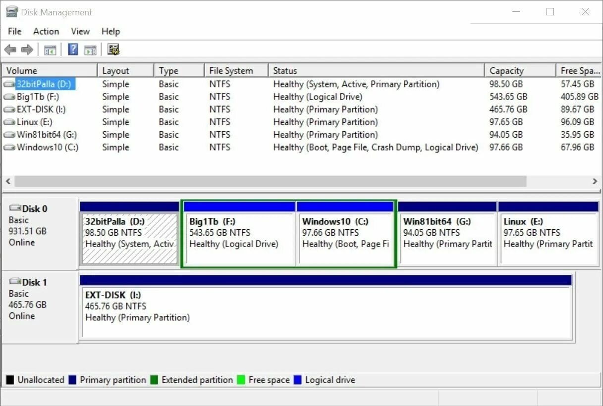Click the Back arrow toolbar icon
This screenshot has height=406, width=603.
click(x=10, y=50)
